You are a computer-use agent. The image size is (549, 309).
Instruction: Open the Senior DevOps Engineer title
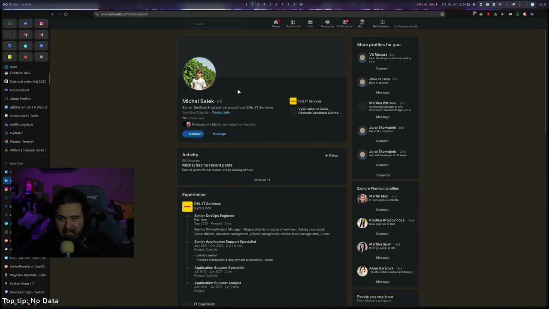point(214,216)
